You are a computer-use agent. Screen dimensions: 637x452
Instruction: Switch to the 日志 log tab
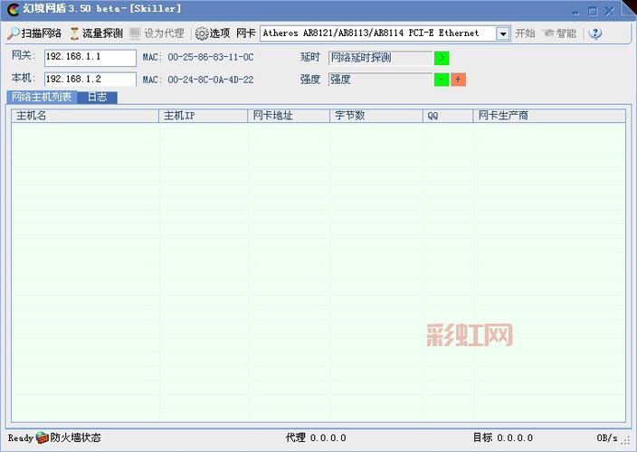(x=97, y=97)
